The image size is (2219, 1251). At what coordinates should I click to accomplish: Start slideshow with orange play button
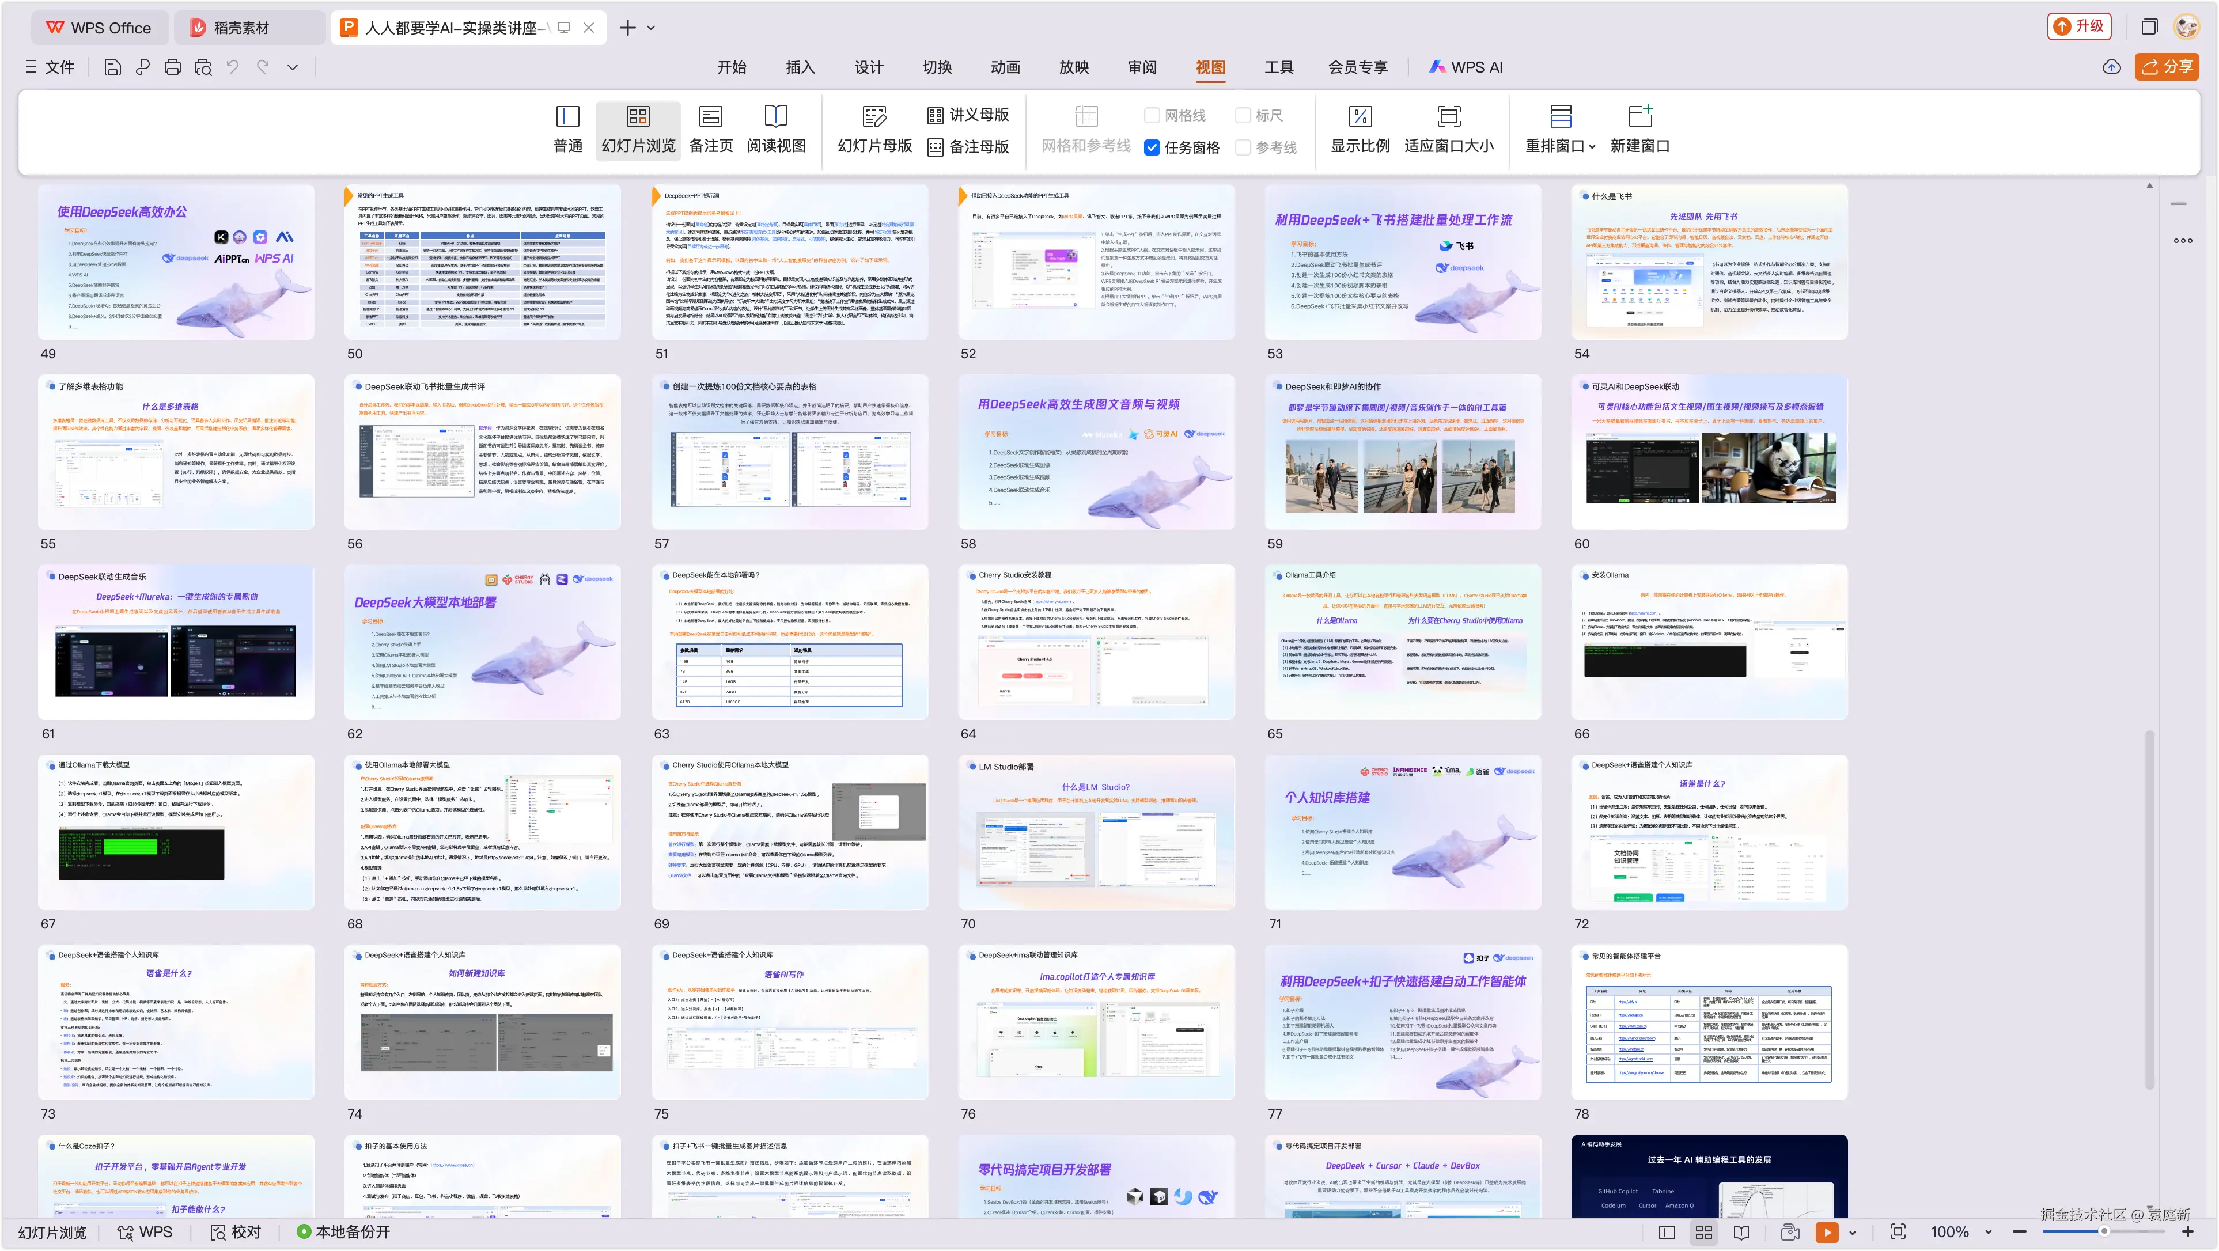pos(1826,1232)
